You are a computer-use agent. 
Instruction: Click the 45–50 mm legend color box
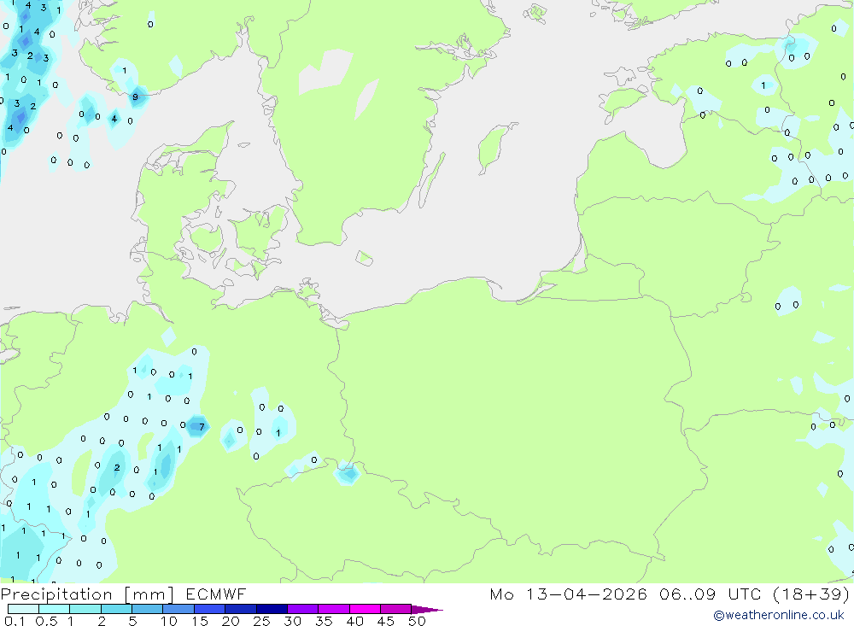click(x=396, y=609)
